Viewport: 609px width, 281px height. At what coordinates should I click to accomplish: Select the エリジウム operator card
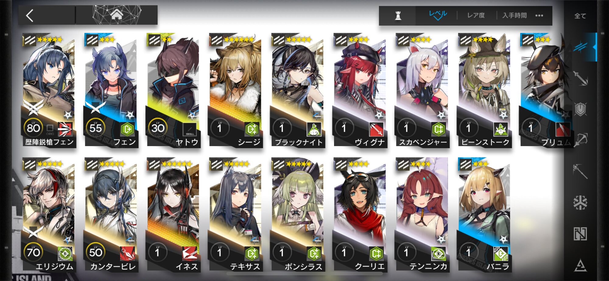(49, 214)
